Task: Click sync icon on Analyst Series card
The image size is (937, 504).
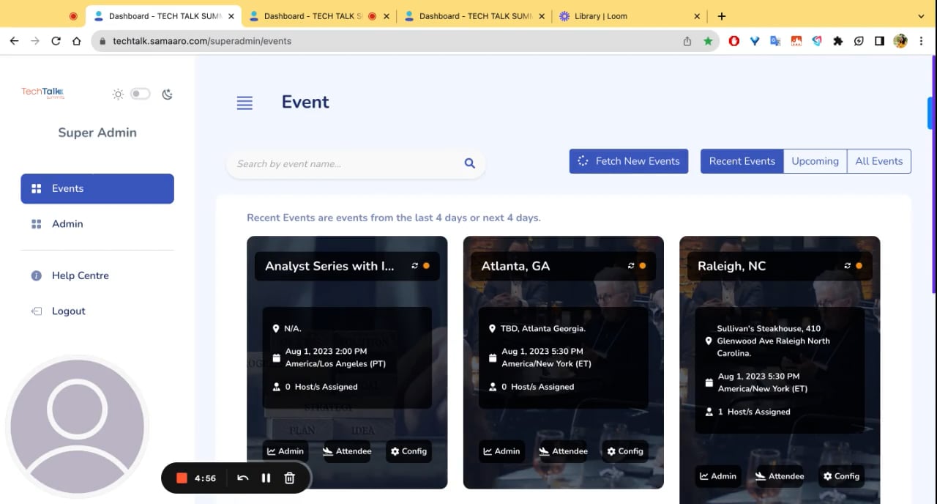Action: click(415, 266)
